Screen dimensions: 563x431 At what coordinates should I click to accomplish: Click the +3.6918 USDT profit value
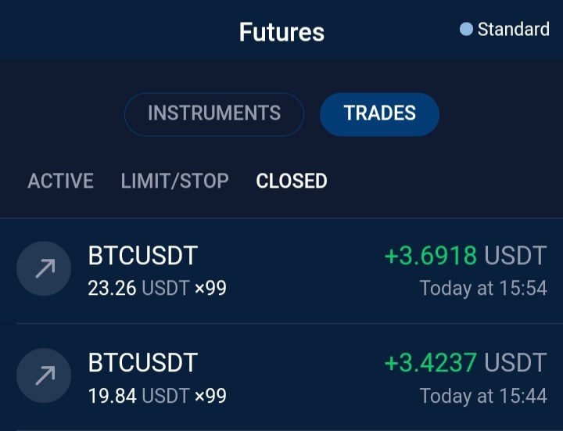[x=466, y=256]
